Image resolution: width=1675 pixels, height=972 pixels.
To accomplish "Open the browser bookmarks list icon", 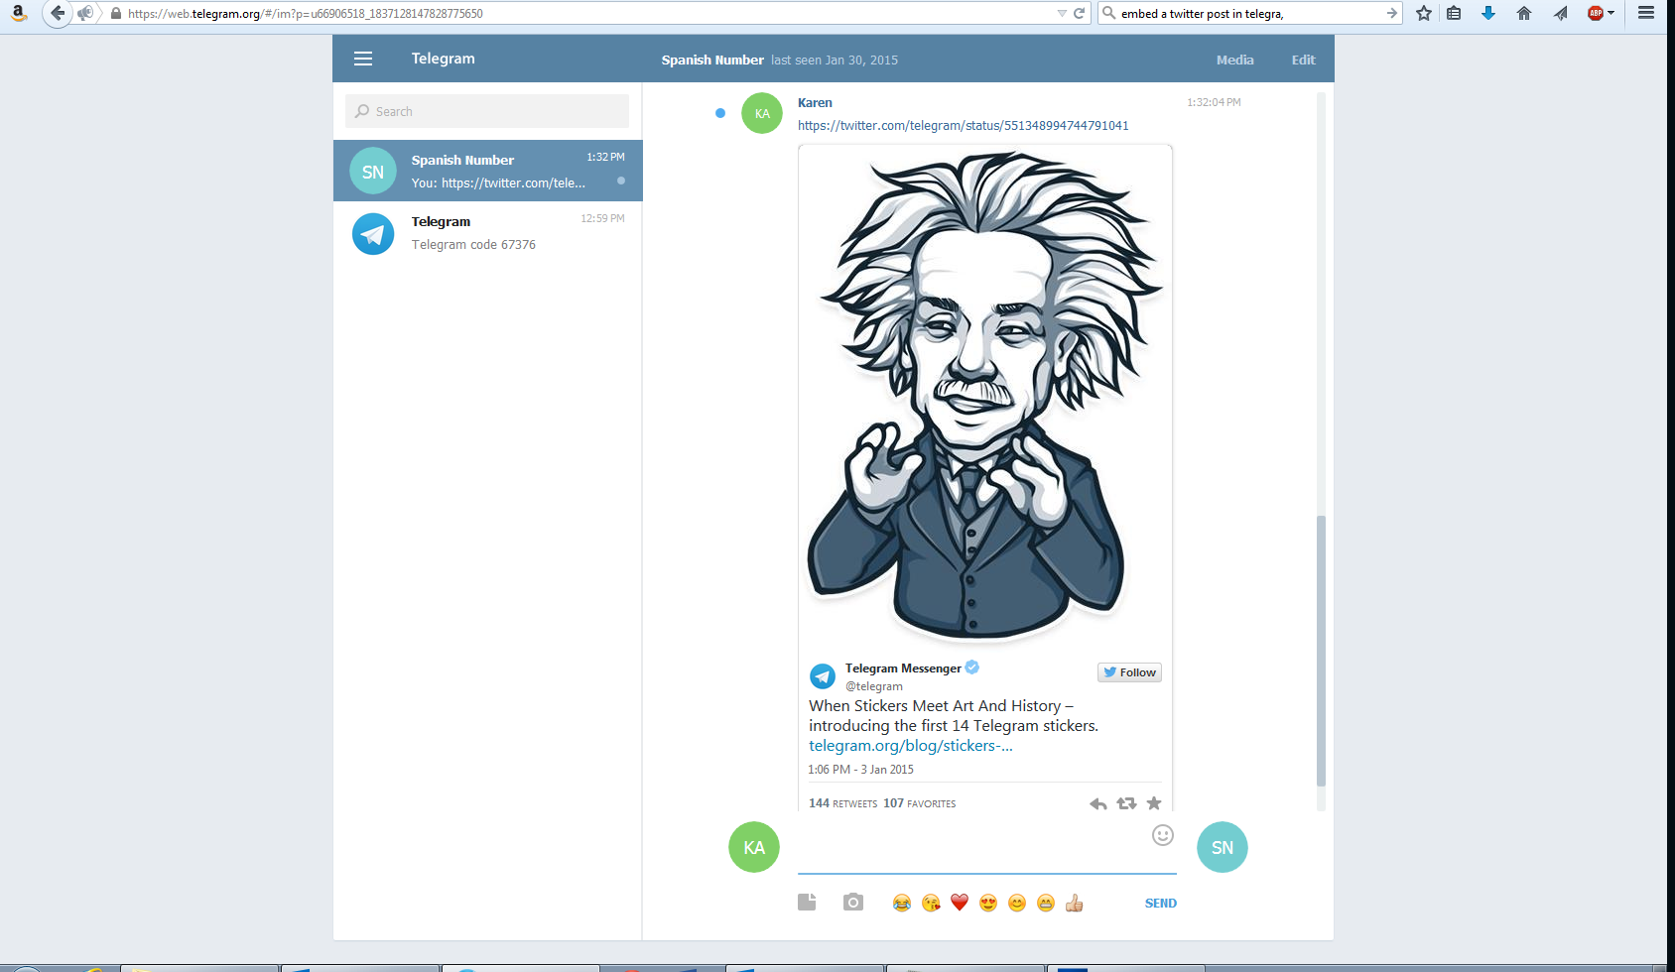I will (x=1454, y=13).
